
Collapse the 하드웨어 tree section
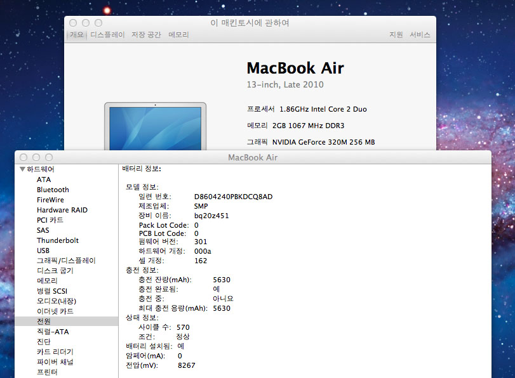(x=23, y=170)
